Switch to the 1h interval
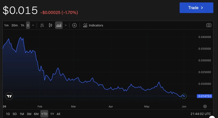The height and width of the screenshot is (118, 218). (22, 25)
